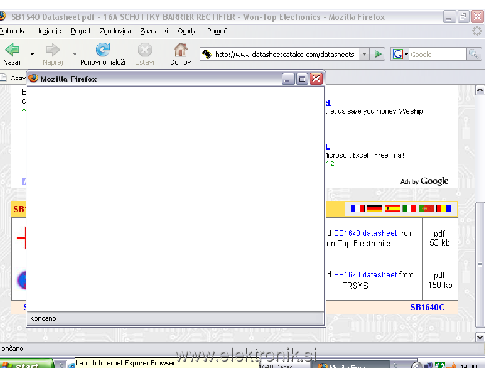Click the SB1640C part link
This screenshot has width=491, height=368.
coord(427,307)
